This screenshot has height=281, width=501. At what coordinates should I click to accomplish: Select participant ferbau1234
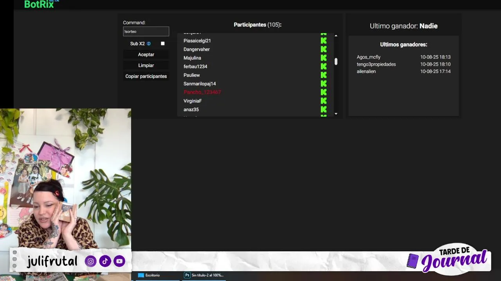pyautogui.click(x=195, y=66)
